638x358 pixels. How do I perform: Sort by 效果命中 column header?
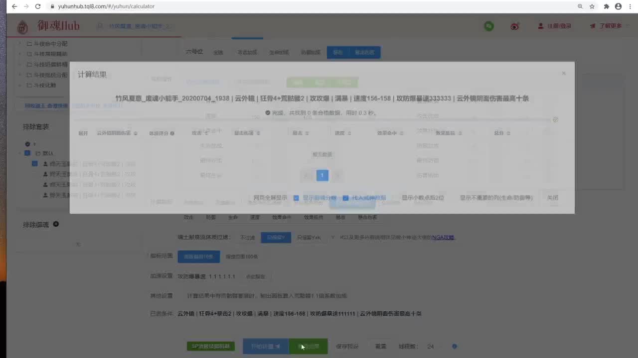point(389,133)
